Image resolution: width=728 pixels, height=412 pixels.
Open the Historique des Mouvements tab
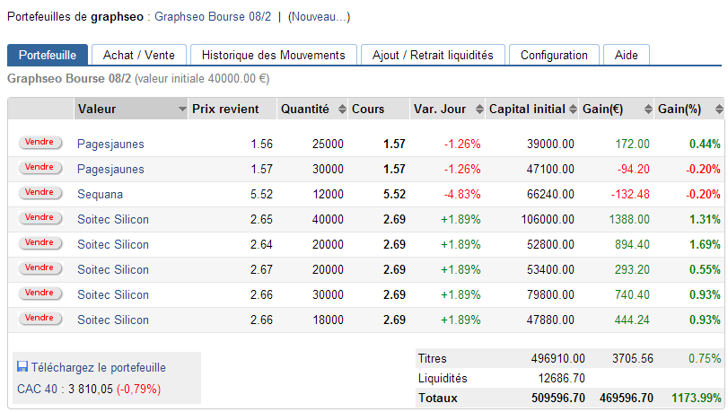274,56
